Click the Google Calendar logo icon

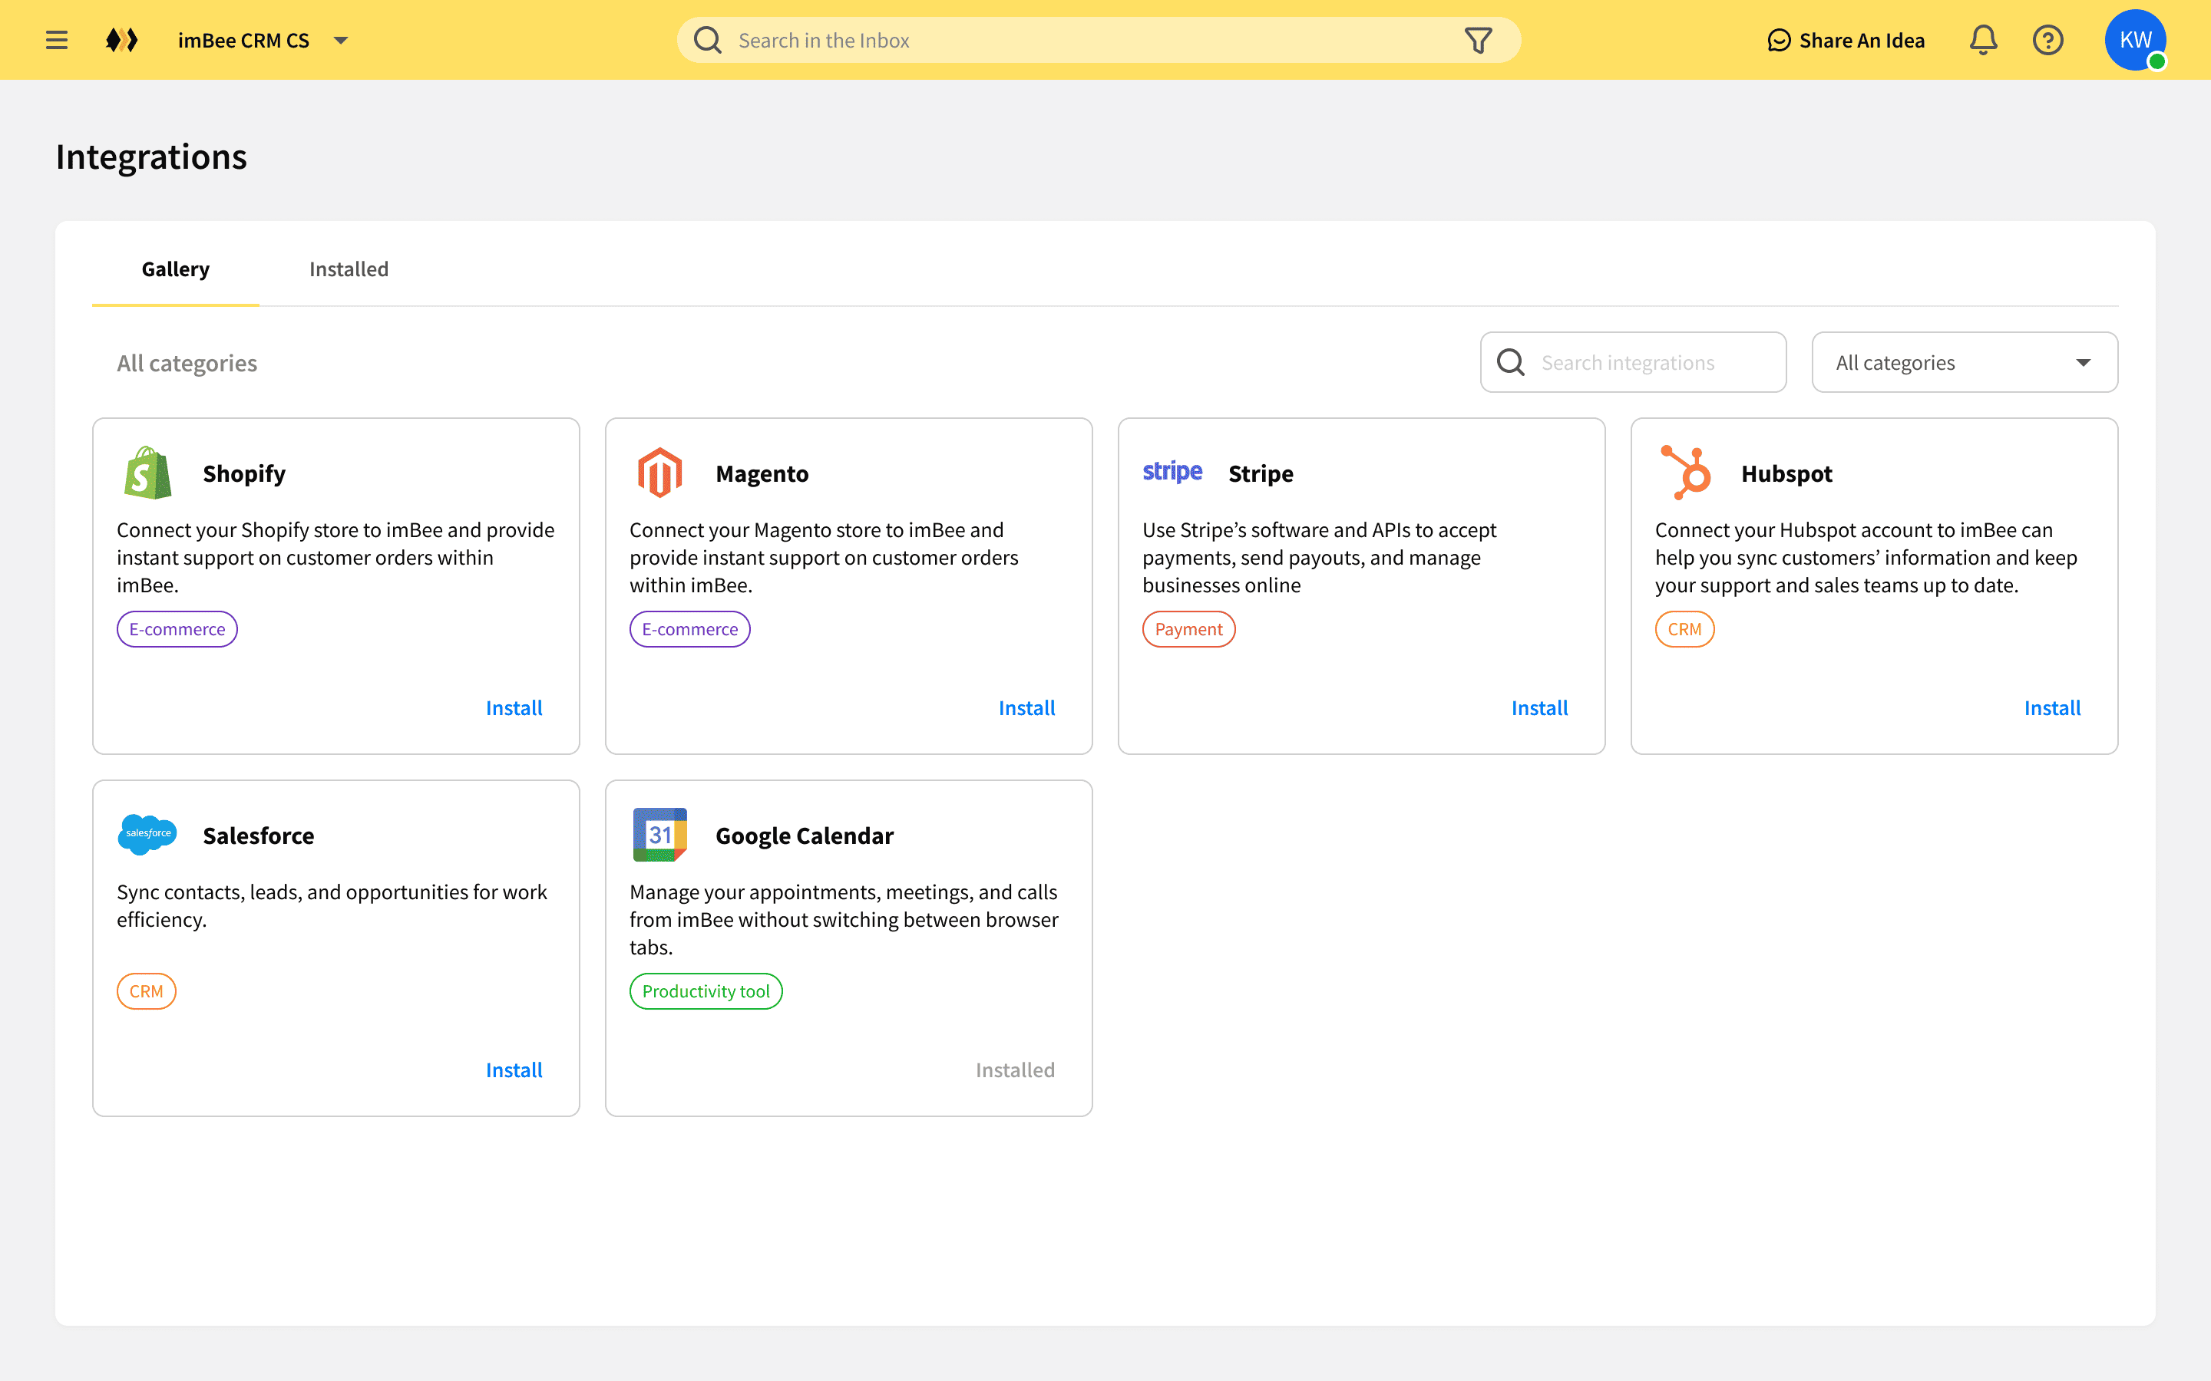click(x=659, y=835)
